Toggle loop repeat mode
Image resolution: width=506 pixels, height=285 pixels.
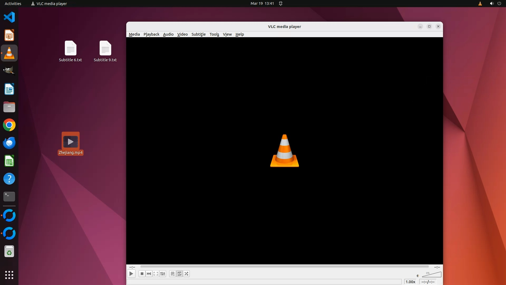(x=179, y=274)
